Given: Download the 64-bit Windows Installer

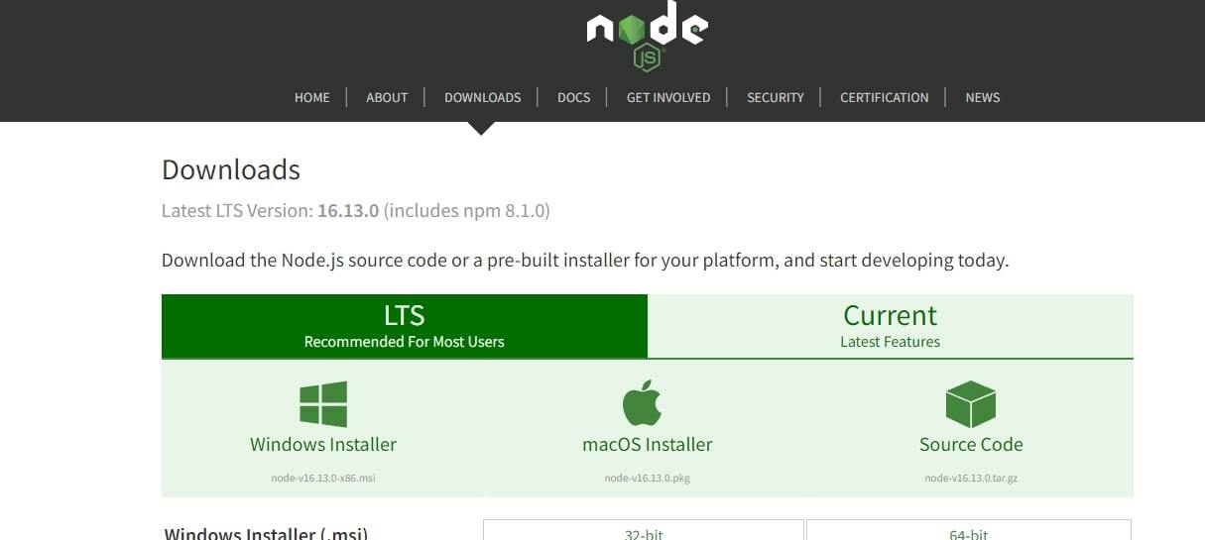Looking at the screenshot, I should click(969, 530).
